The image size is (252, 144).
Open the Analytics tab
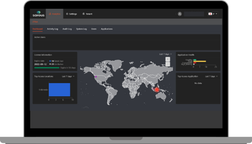54,14
